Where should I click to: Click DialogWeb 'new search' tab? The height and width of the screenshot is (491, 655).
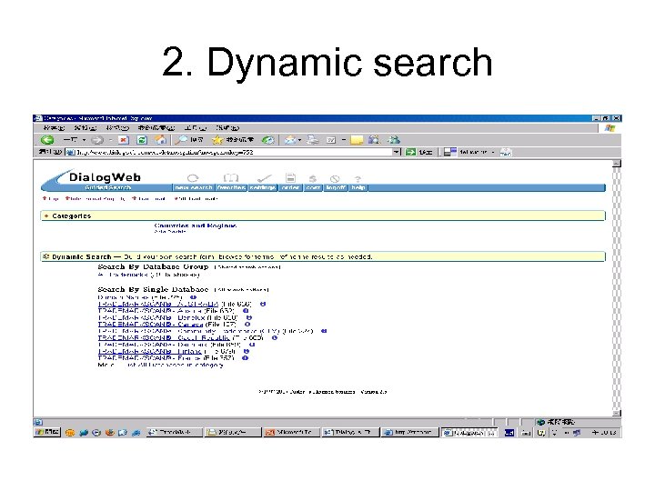pos(194,188)
